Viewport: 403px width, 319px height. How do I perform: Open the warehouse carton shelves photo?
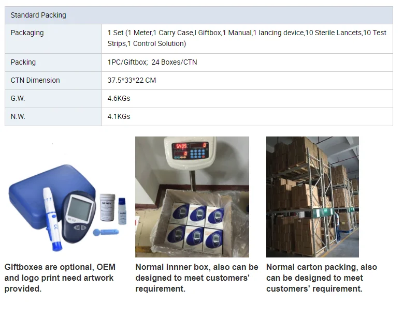click(x=312, y=197)
